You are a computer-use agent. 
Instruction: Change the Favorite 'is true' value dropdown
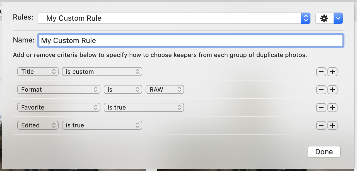pyautogui.click(x=144, y=108)
